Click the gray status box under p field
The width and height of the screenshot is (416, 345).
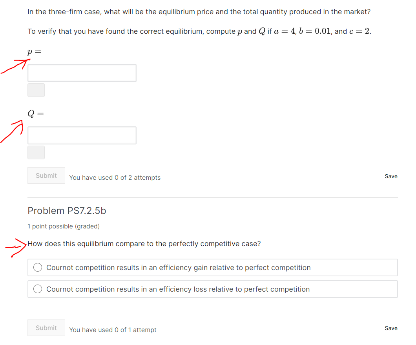[x=36, y=90]
